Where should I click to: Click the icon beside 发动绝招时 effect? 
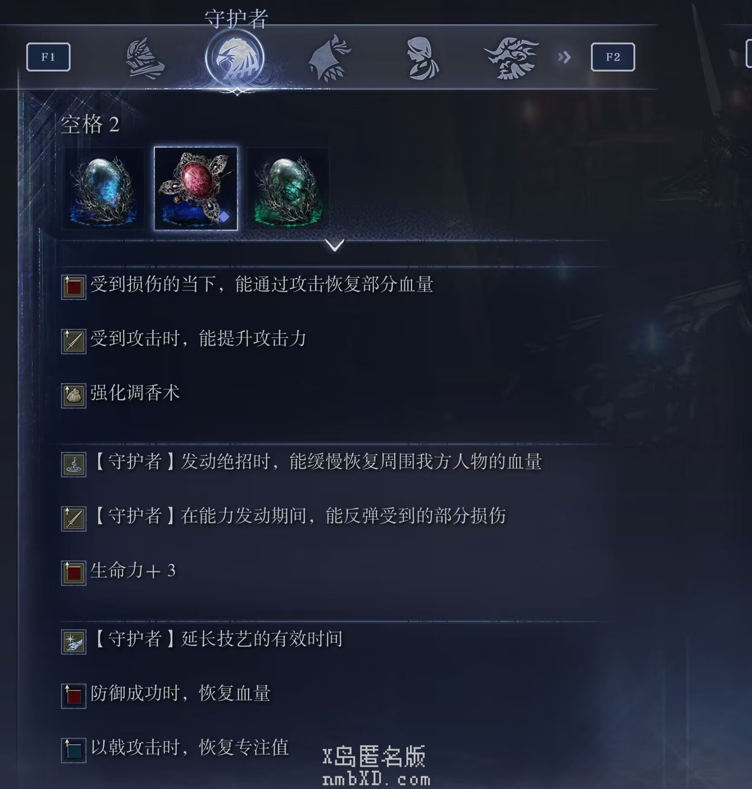[74, 464]
